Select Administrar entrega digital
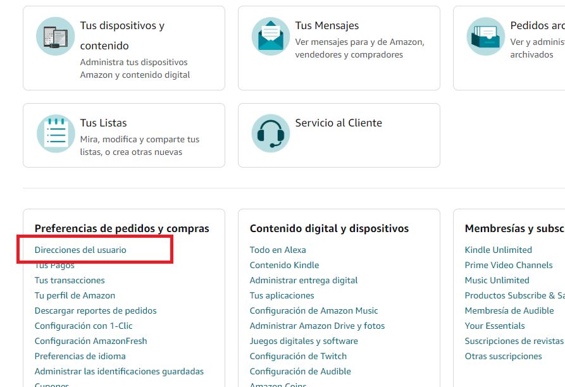565x387 pixels. click(x=304, y=280)
